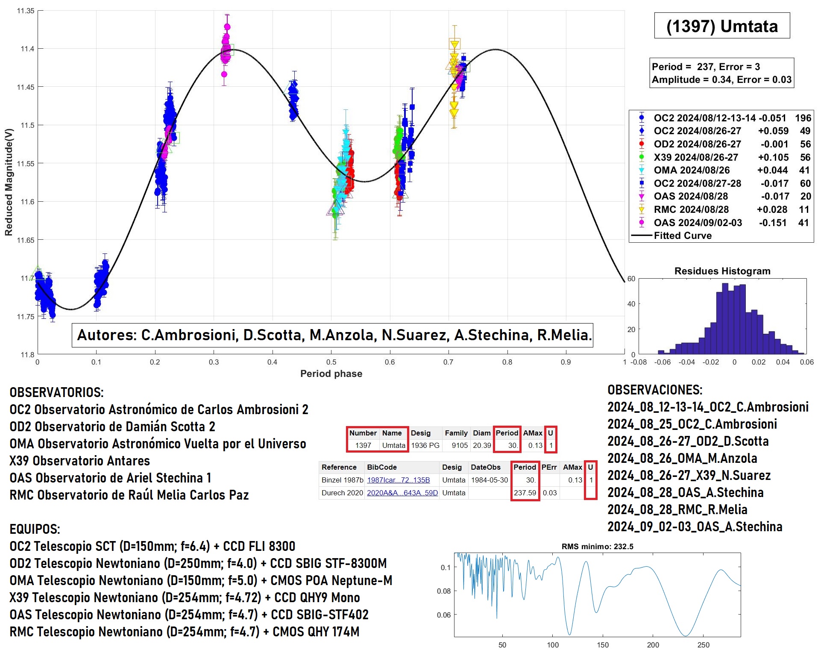Click the red circle marker for OD2 2024/08/26-27

[641, 144]
